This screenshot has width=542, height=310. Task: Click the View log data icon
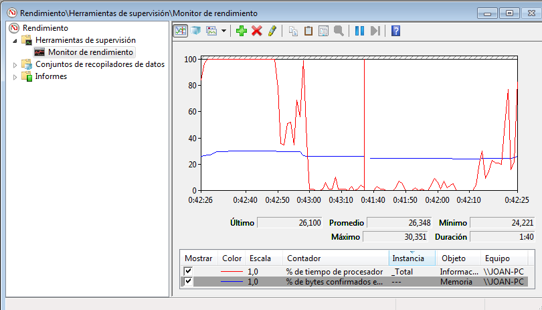pos(195,31)
